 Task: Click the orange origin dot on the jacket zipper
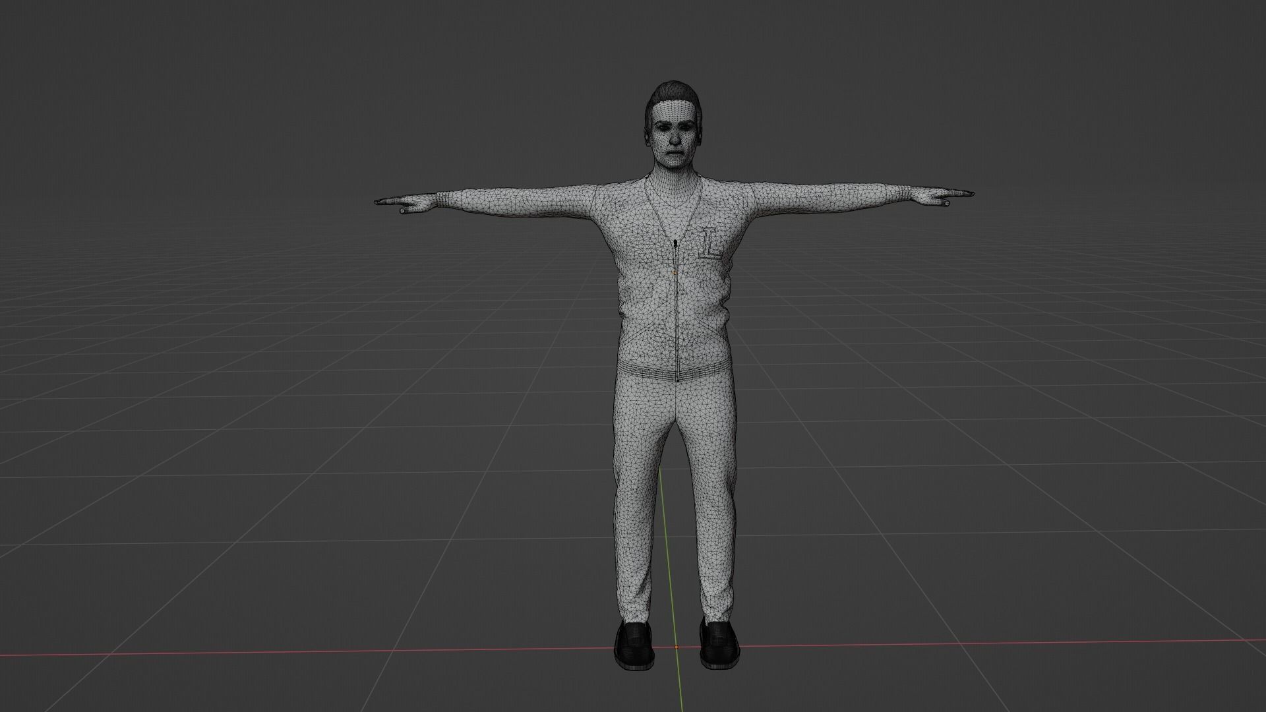click(x=676, y=271)
